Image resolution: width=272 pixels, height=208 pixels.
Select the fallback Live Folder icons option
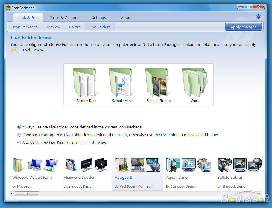point(19,135)
